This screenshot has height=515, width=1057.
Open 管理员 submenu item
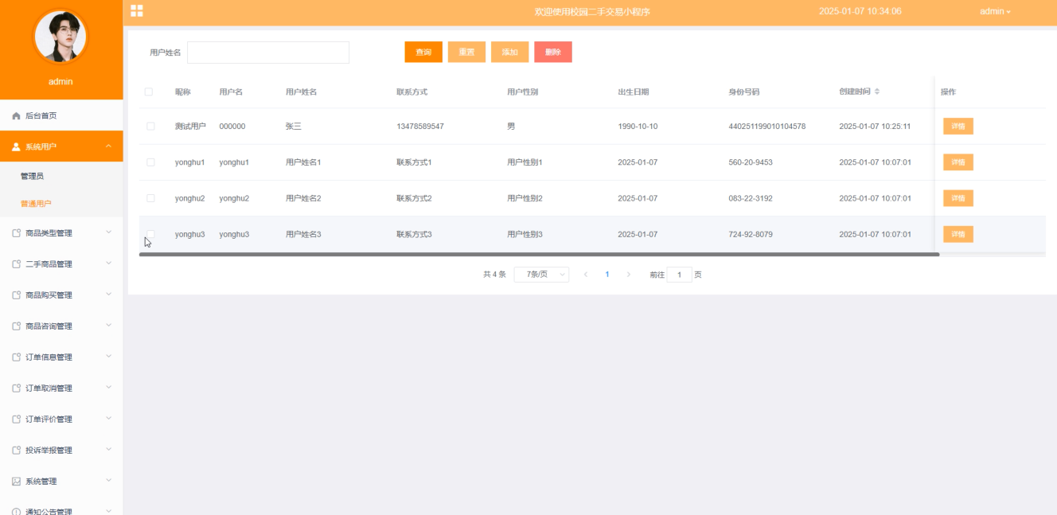point(61,176)
